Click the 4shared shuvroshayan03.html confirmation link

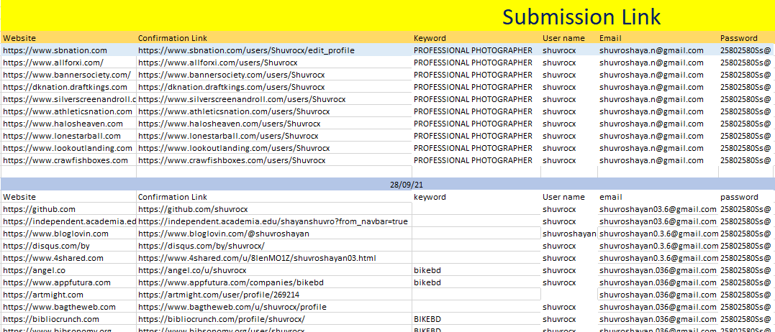pyautogui.click(x=257, y=258)
